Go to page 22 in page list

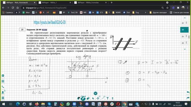point(183,23)
